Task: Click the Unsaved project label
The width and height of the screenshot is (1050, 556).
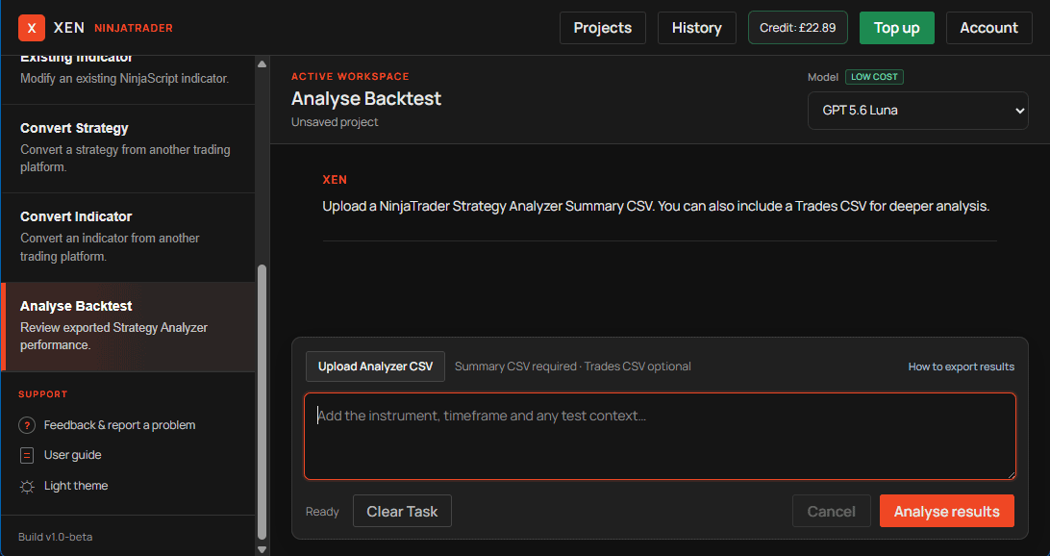Action: click(335, 122)
